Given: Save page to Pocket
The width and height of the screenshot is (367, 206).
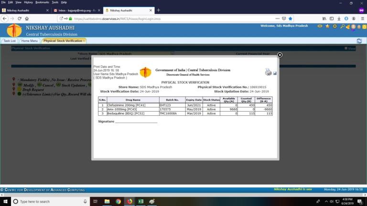Looking at the screenshot, I should [x=284, y=19].
